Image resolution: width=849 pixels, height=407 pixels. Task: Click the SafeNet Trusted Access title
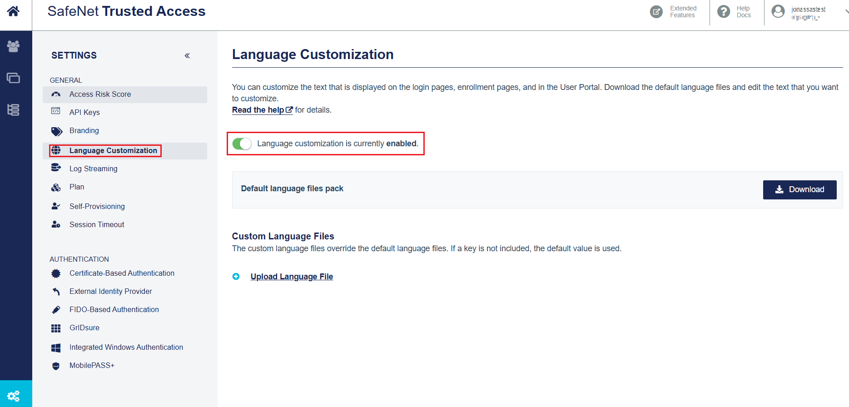pos(126,11)
